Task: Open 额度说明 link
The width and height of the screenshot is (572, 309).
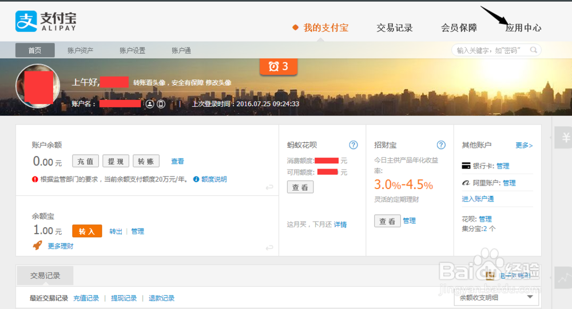Action: pos(214,179)
